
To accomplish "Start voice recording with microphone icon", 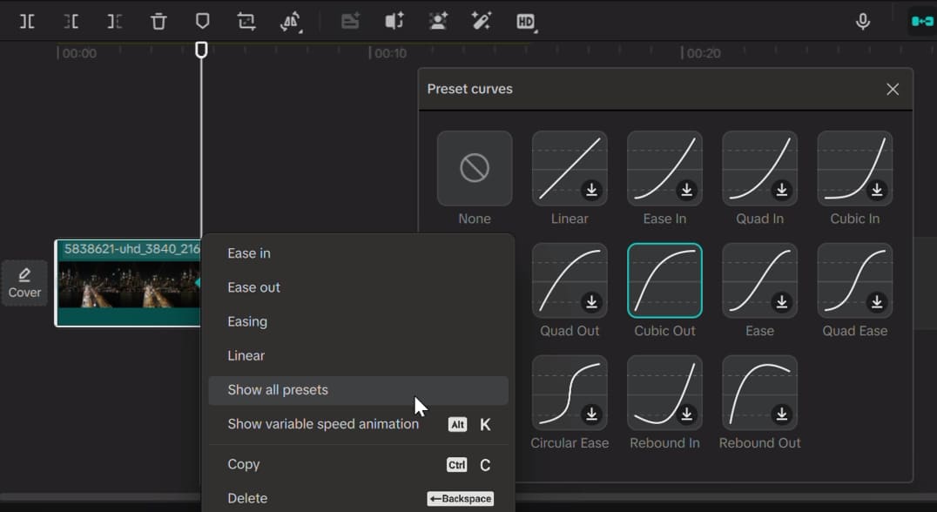I will [x=862, y=22].
